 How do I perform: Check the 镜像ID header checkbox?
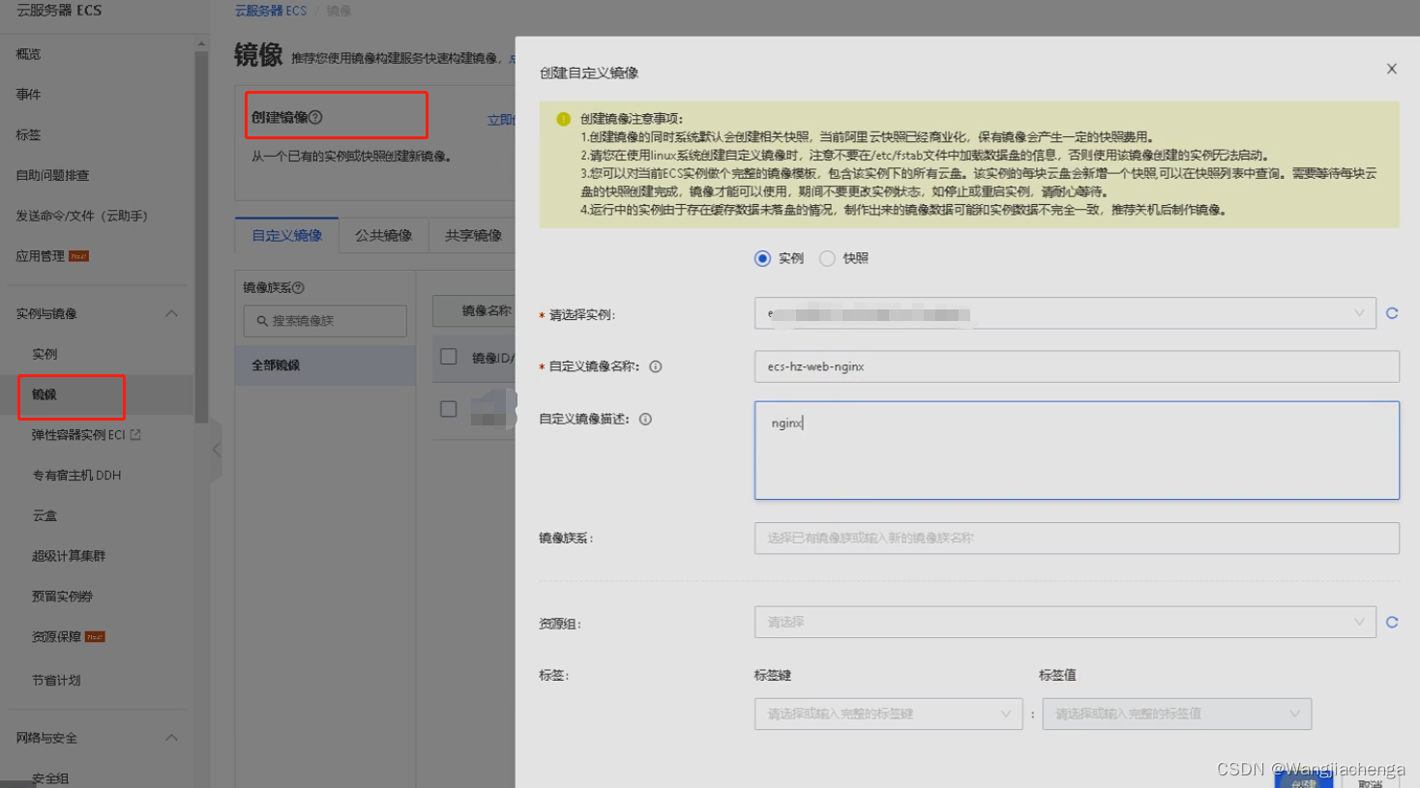pyautogui.click(x=449, y=357)
